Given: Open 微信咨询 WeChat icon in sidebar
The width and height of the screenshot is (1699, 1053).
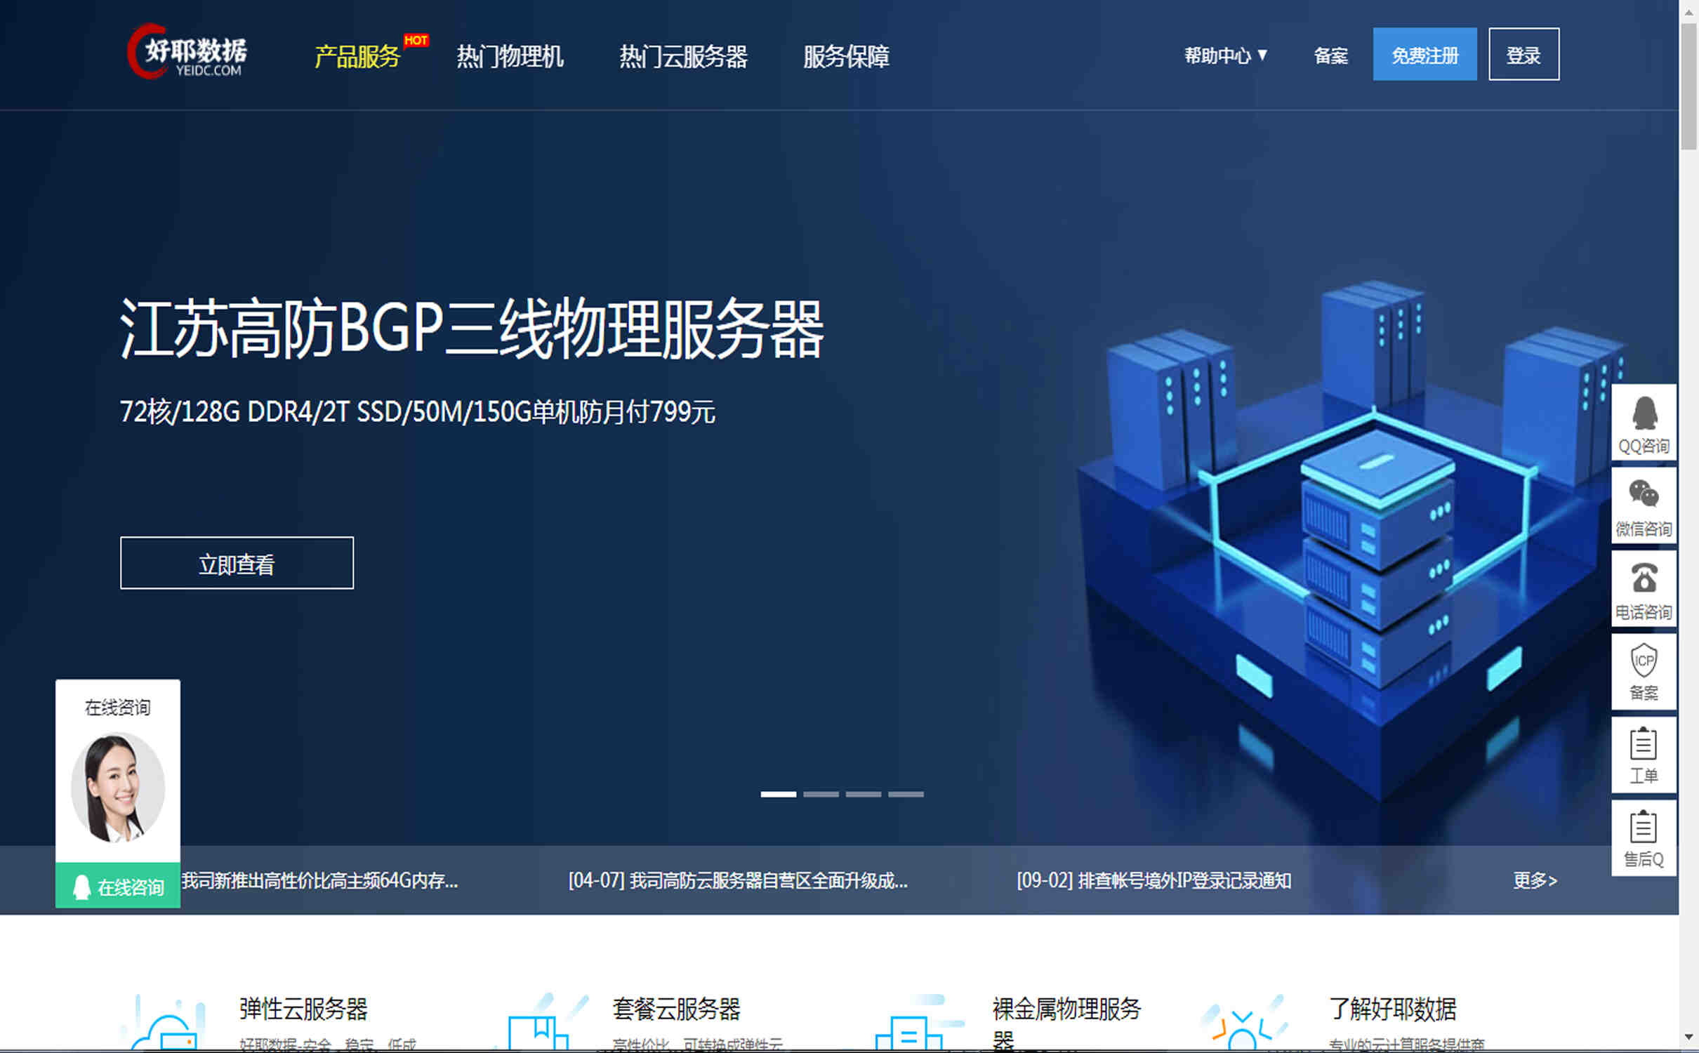Looking at the screenshot, I should (x=1644, y=495).
